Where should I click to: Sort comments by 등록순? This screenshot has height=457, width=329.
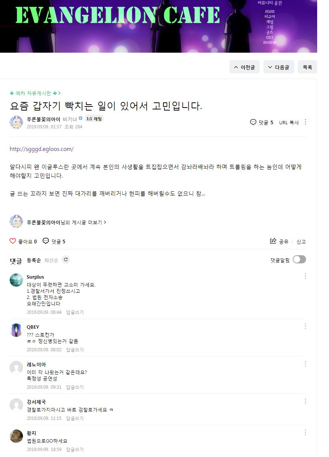[34, 260]
